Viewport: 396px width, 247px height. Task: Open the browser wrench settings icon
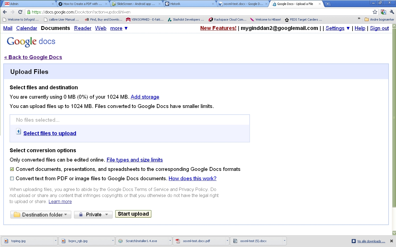(392, 12)
